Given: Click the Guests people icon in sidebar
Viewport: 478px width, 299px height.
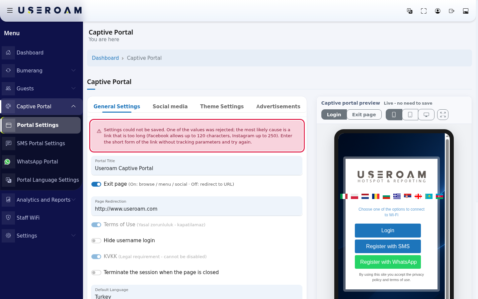Looking at the screenshot, I should click(x=8, y=88).
